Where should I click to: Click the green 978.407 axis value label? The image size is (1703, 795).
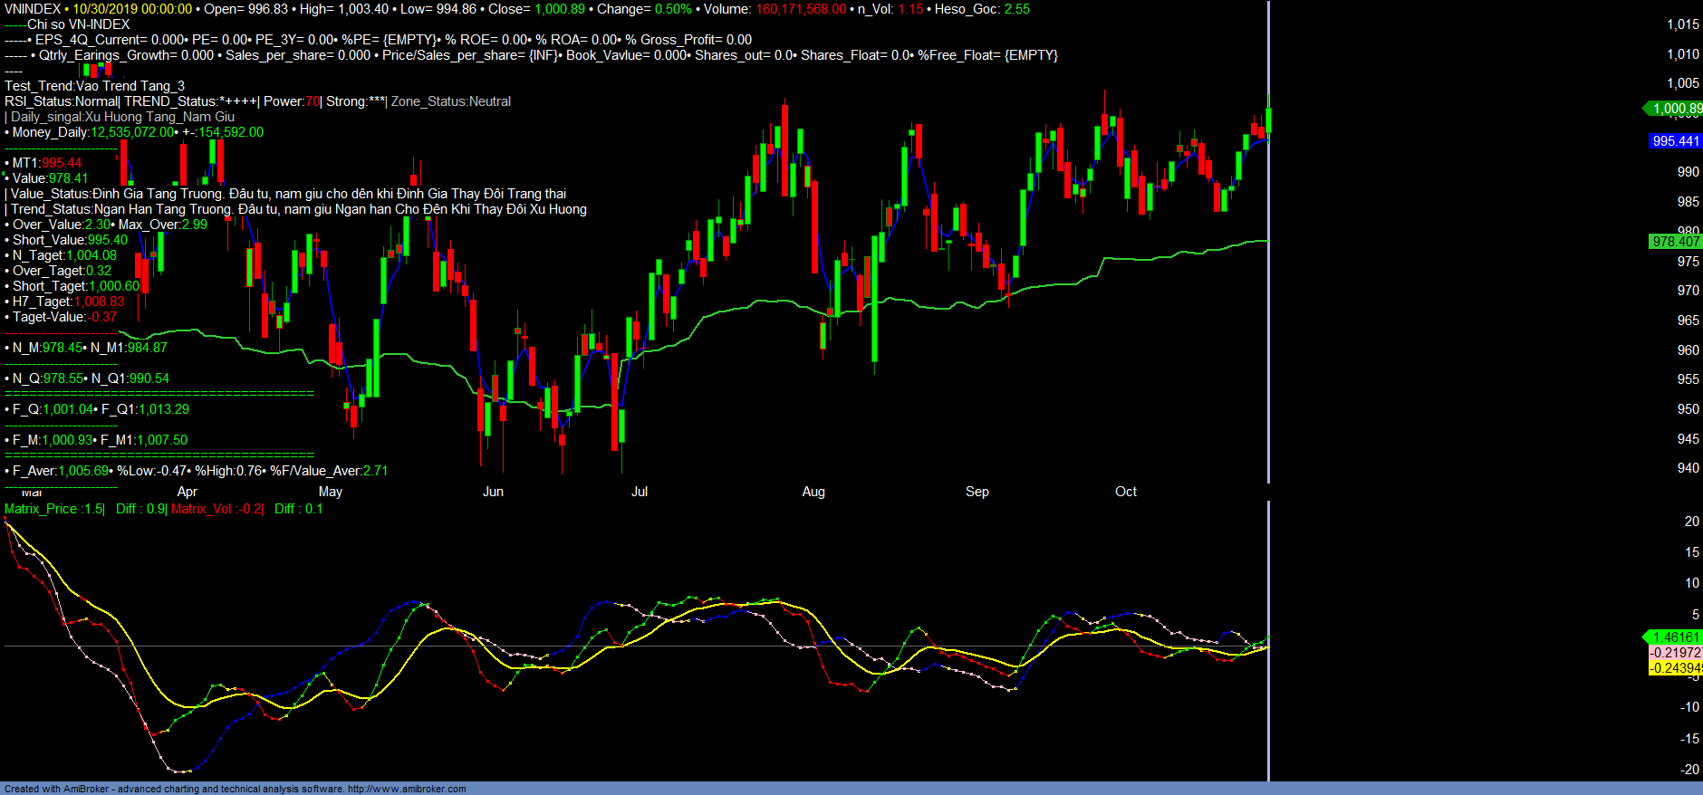tap(1675, 242)
